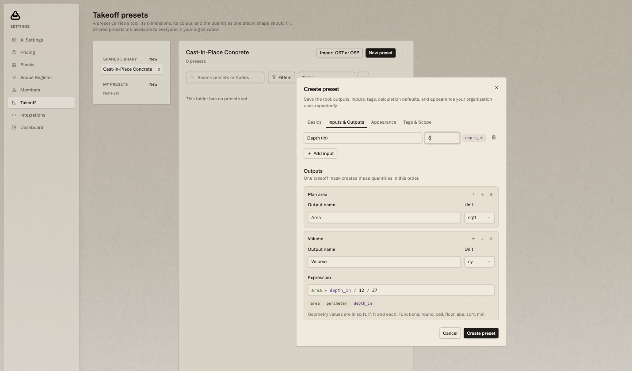Click Create preset button
The image size is (632, 371).
pos(481,333)
